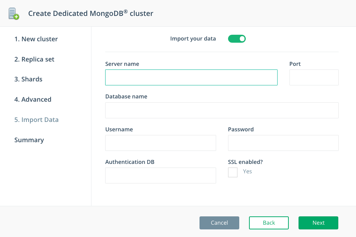Image resolution: width=356 pixels, height=237 pixels.
Task: Go to the New cluster step
Action: point(36,39)
